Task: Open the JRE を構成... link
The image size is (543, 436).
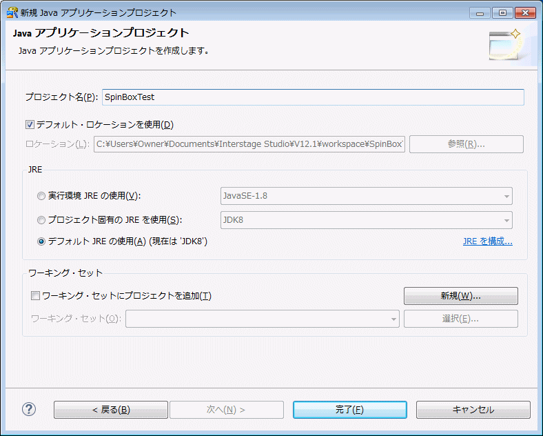Action: click(x=488, y=241)
